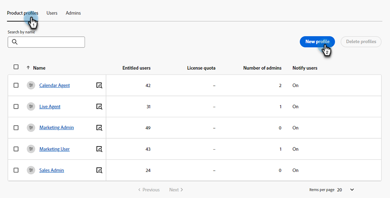Select the Product profiles tab
The image size is (390, 198).
pos(22,13)
